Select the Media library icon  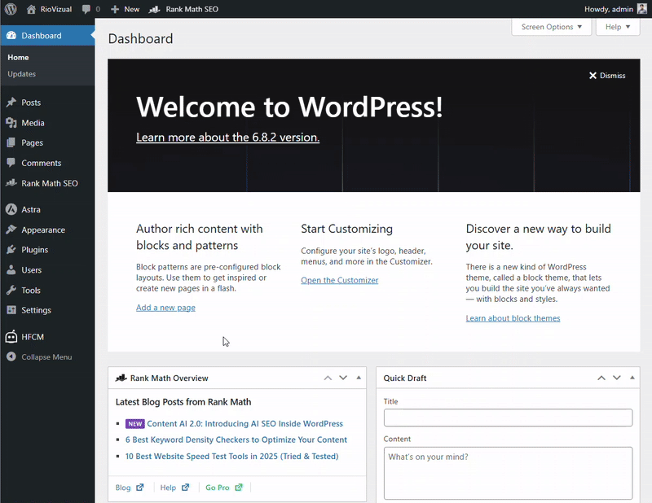point(11,122)
